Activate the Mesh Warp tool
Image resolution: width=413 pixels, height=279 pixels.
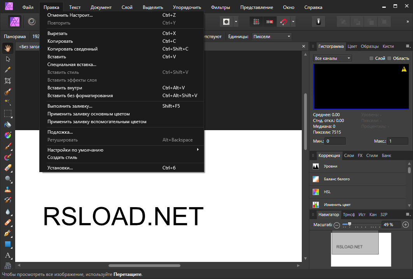[8, 265]
